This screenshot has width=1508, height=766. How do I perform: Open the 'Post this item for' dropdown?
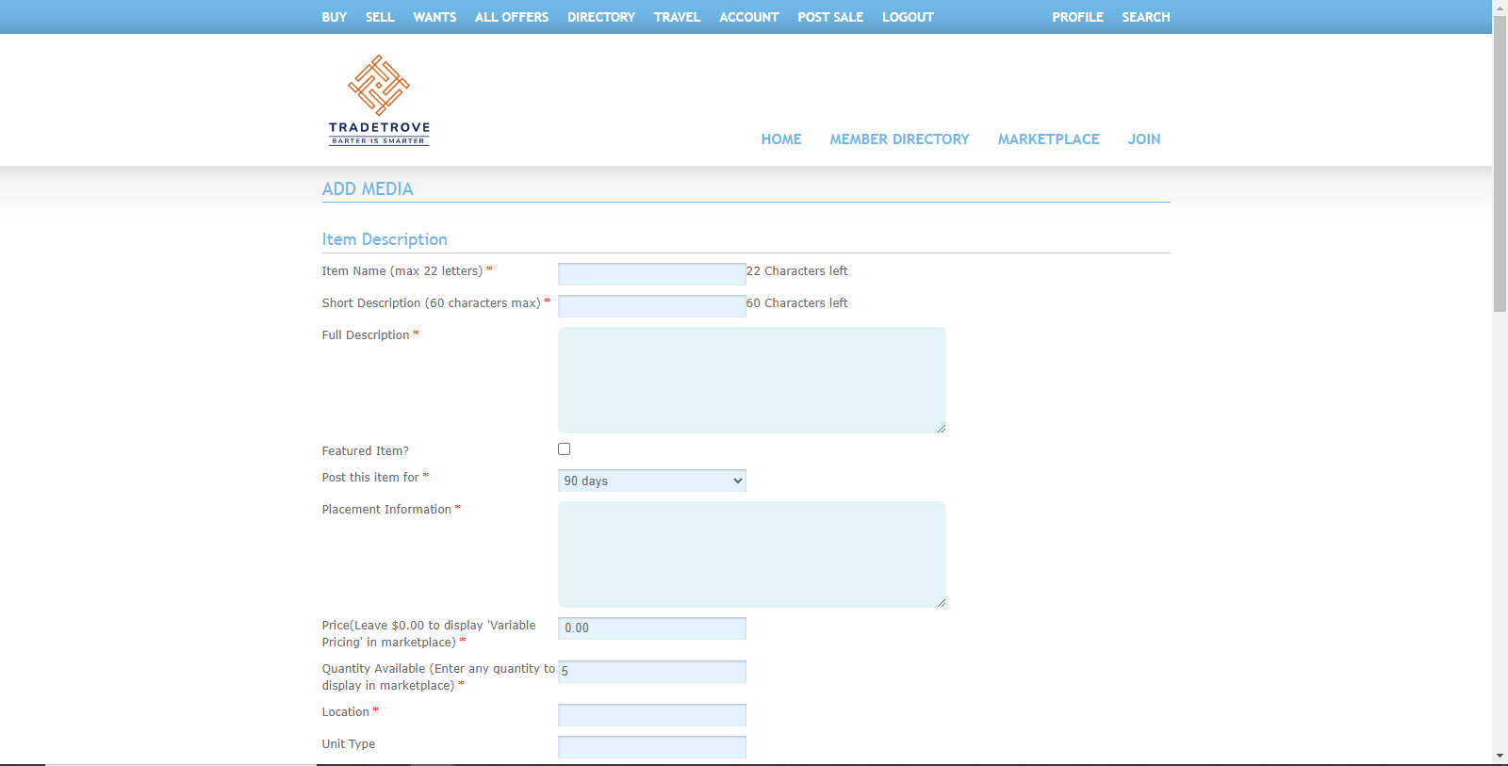tap(651, 481)
